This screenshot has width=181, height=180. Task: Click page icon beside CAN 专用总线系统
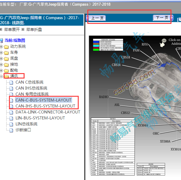pyautogui.click(x=11, y=94)
